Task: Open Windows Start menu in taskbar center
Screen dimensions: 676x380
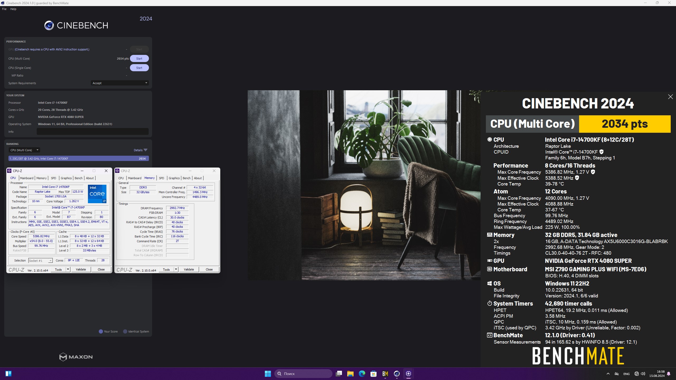Action: tap(268, 373)
